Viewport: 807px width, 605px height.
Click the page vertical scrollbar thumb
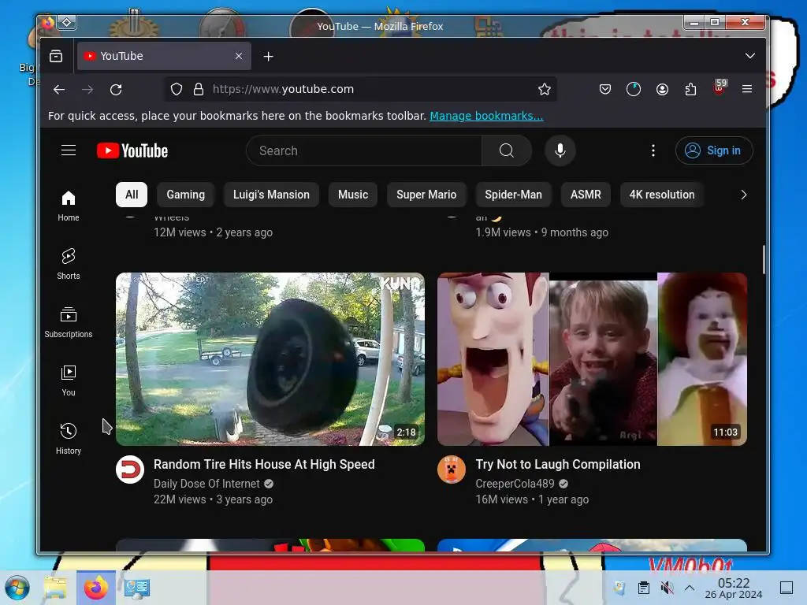[x=763, y=259]
